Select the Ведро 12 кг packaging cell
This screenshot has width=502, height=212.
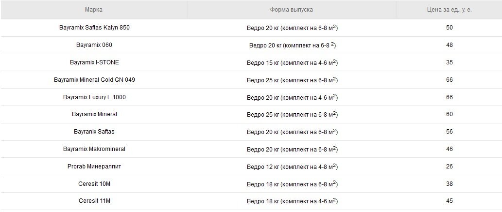[292, 167]
